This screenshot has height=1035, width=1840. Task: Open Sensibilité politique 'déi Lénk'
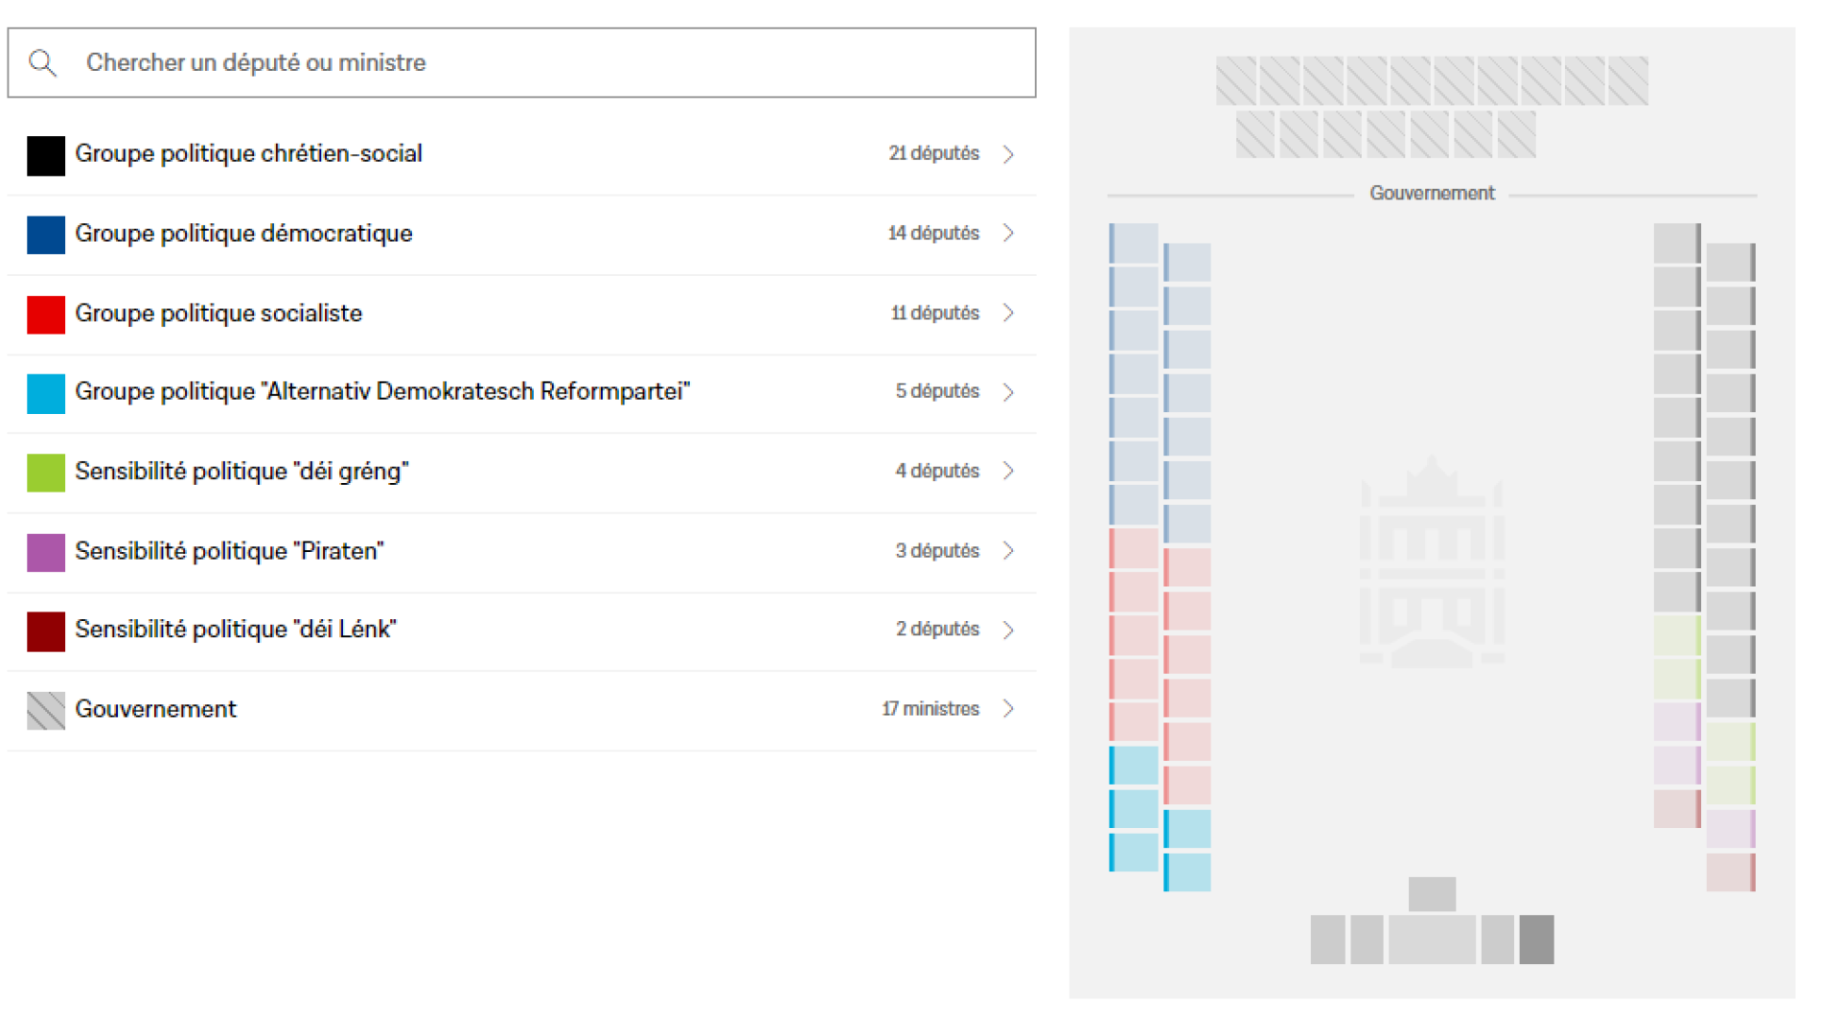point(521,631)
